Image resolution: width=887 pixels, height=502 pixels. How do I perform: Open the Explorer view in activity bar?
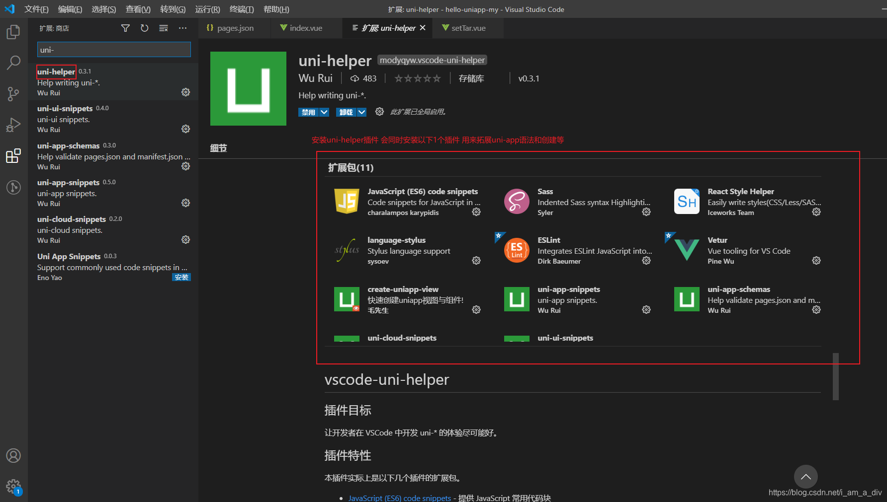[13, 32]
